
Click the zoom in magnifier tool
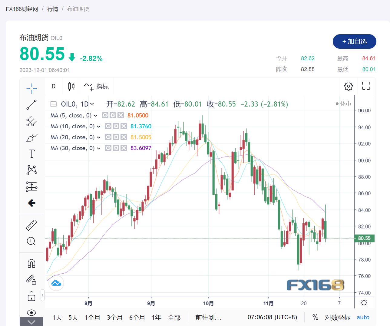point(31,241)
